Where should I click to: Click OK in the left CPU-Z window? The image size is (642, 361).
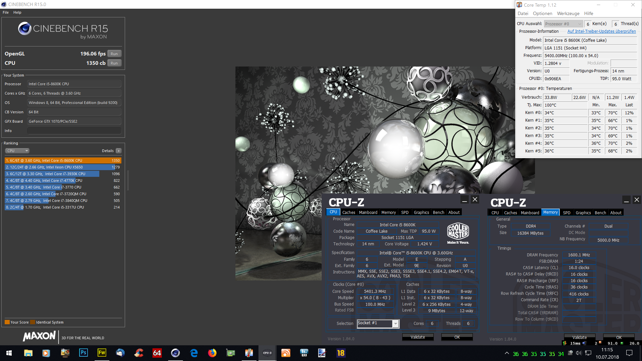[457, 337]
